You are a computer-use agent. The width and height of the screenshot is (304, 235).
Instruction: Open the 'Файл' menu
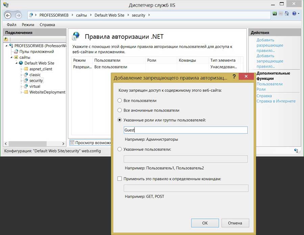tap(11, 25)
